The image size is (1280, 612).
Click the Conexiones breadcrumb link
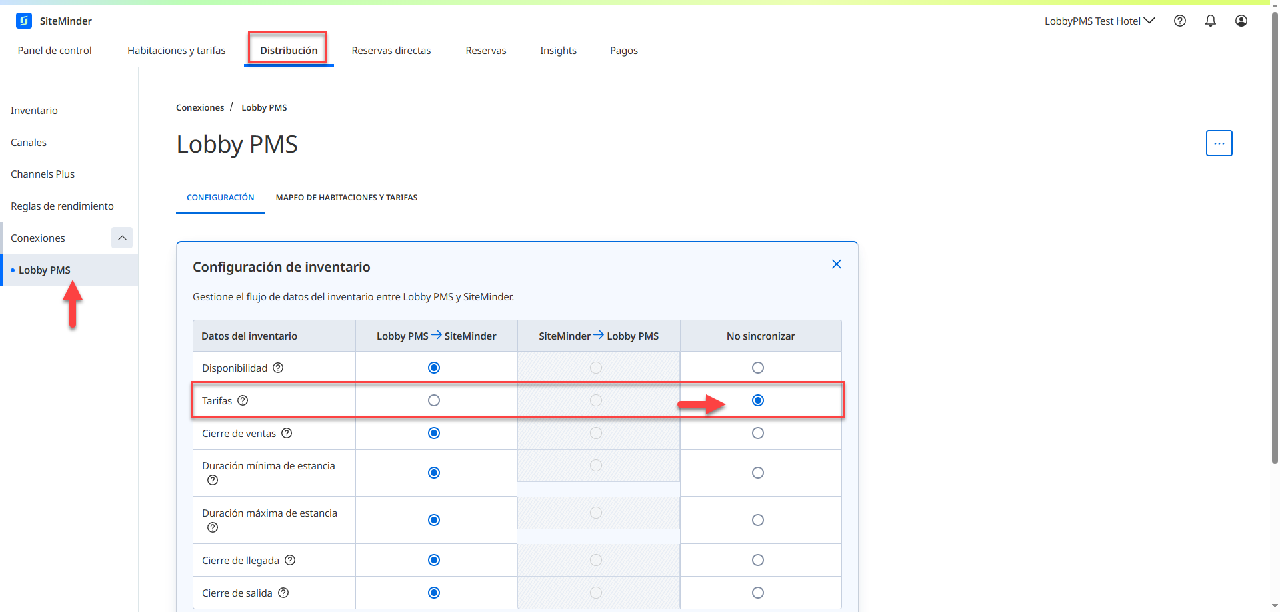pos(200,107)
